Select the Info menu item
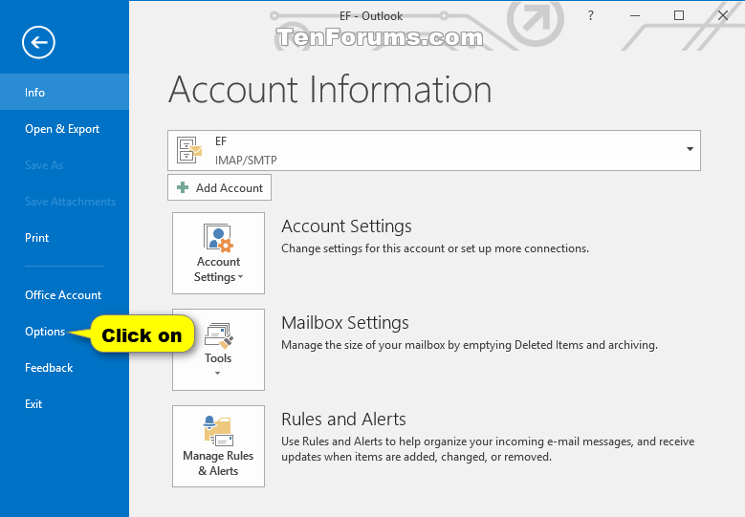This screenshot has width=745, height=517. tap(64, 92)
